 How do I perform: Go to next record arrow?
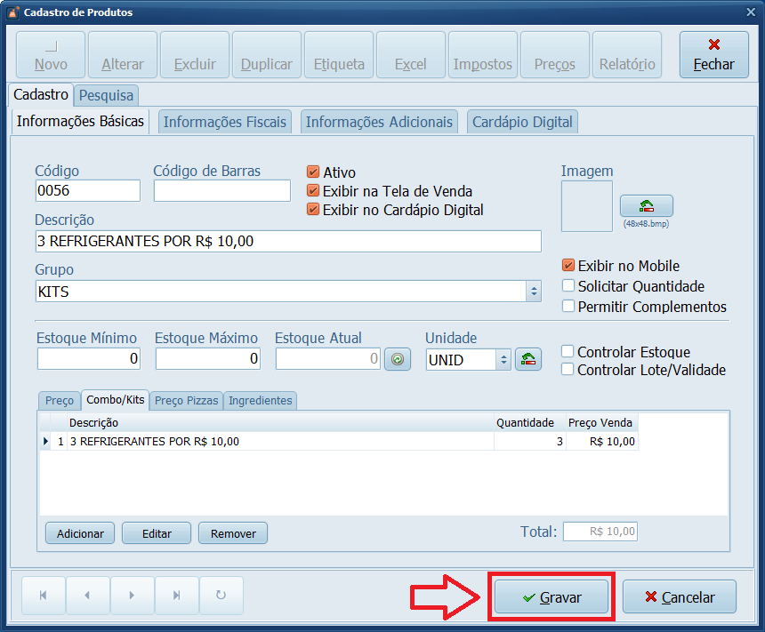click(x=132, y=596)
